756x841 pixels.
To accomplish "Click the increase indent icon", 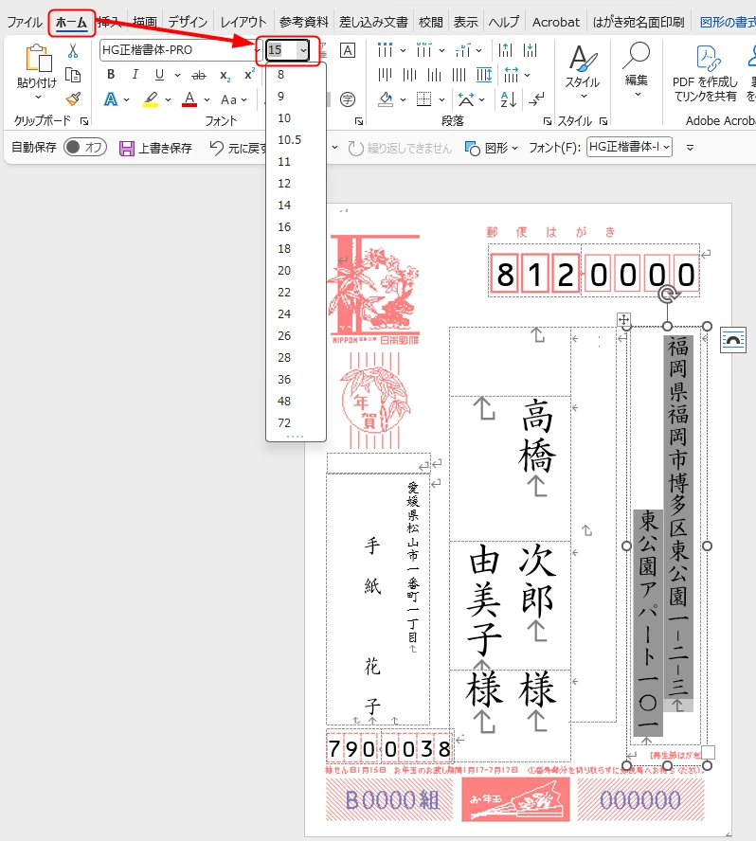I will (x=531, y=50).
